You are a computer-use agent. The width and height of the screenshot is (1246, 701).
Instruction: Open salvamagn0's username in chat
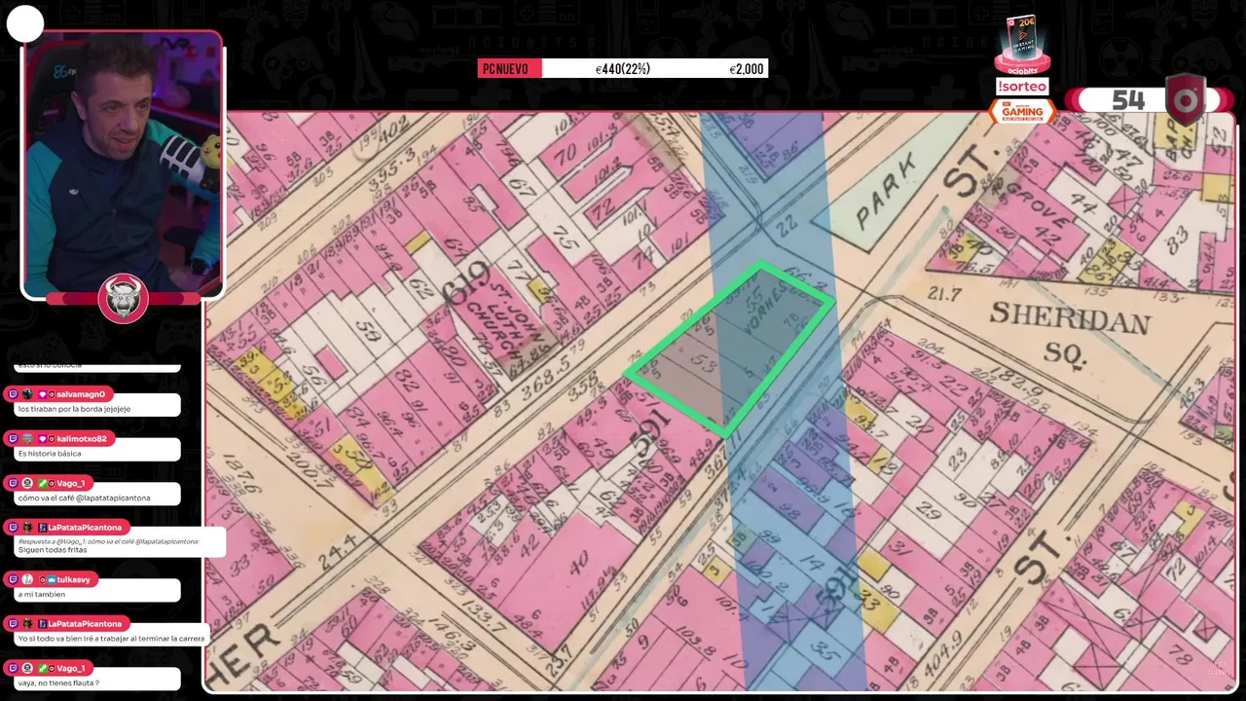(81, 394)
